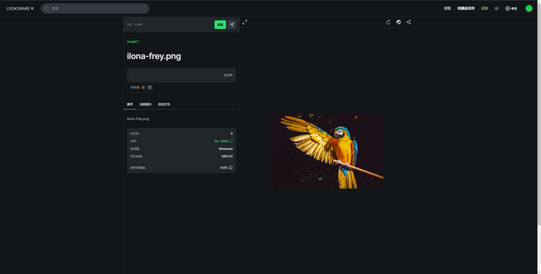Click the creator royalties info icon

pos(230,168)
